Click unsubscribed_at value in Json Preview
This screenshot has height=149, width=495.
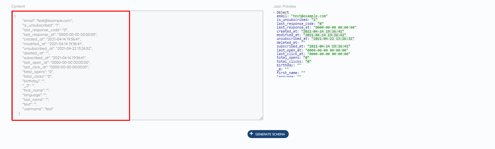[333, 38]
